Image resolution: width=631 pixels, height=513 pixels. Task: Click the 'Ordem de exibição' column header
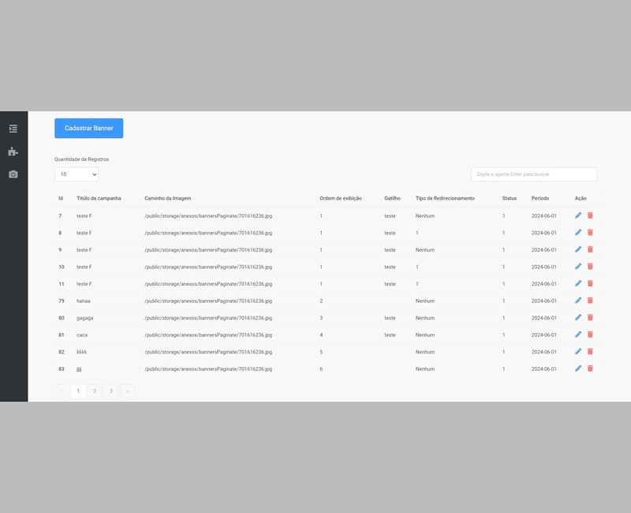coord(341,198)
